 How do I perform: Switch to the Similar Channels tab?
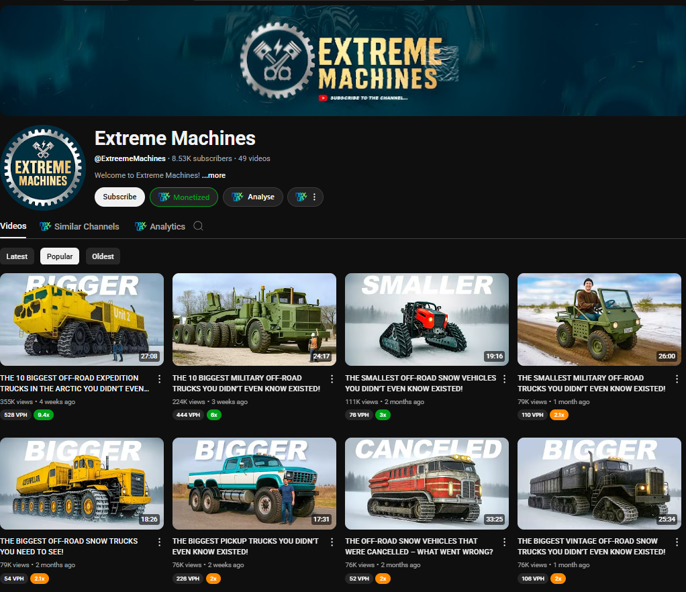tap(80, 226)
